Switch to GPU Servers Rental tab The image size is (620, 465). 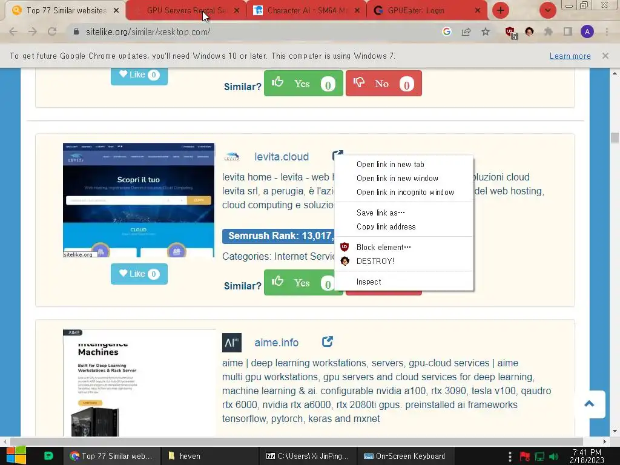(186, 11)
